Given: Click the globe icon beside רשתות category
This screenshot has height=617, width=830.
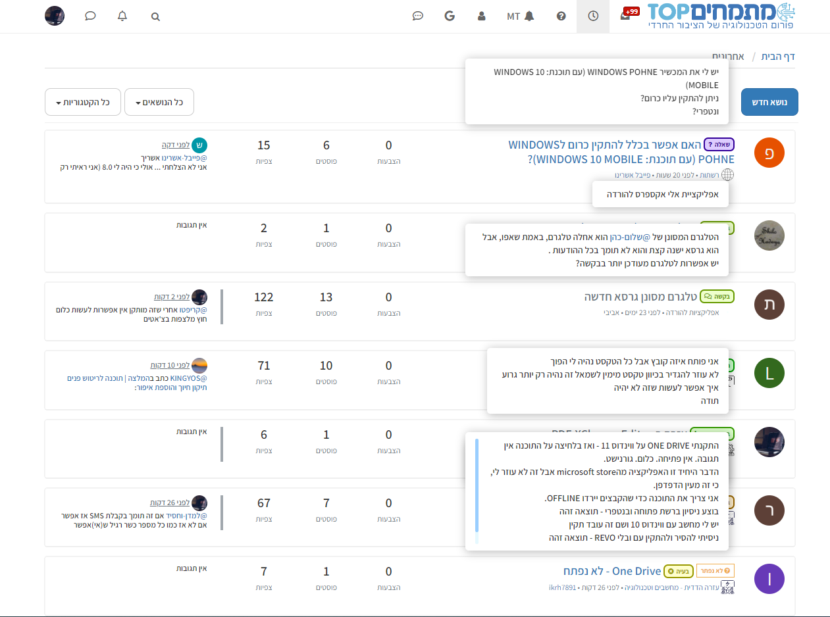Looking at the screenshot, I should tap(727, 175).
